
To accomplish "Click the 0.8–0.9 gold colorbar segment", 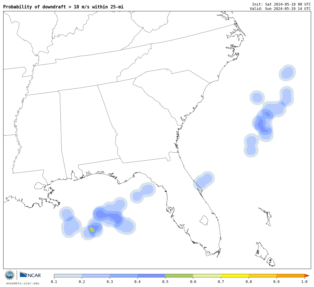I will 263,276.
